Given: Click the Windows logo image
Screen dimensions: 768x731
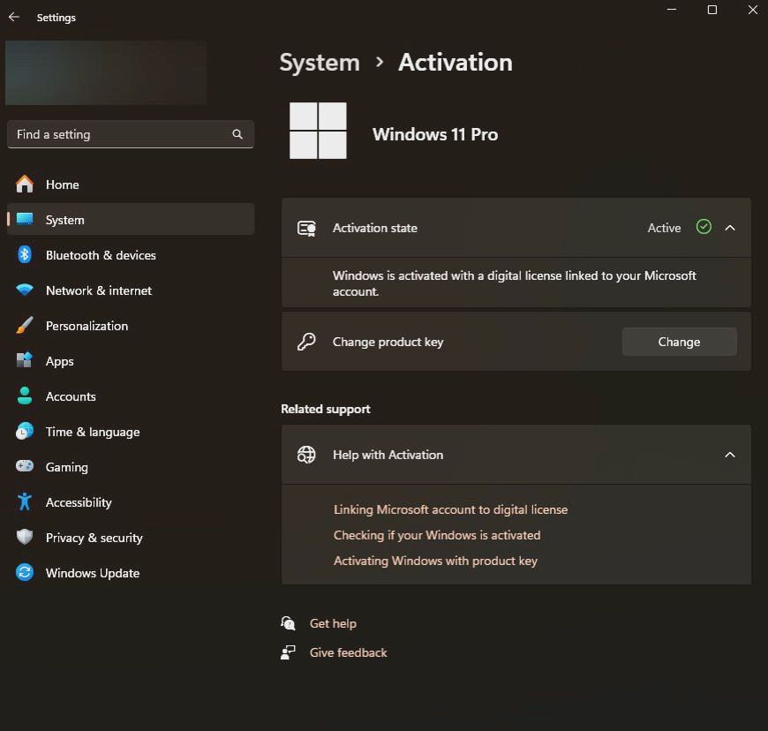Looking at the screenshot, I should (x=318, y=131).
